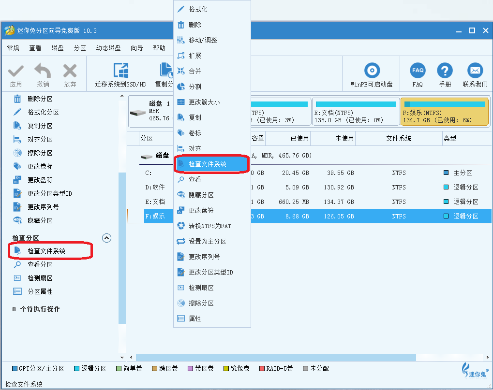This screenshot has height=390, width=493.
Task: Open the 常规 menu
Action: tap(13, 48)
